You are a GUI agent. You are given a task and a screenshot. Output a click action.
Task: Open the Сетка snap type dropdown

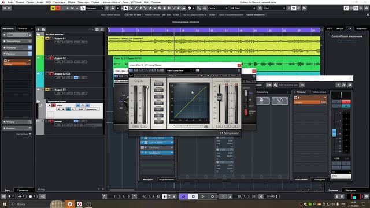pos(218,8)
